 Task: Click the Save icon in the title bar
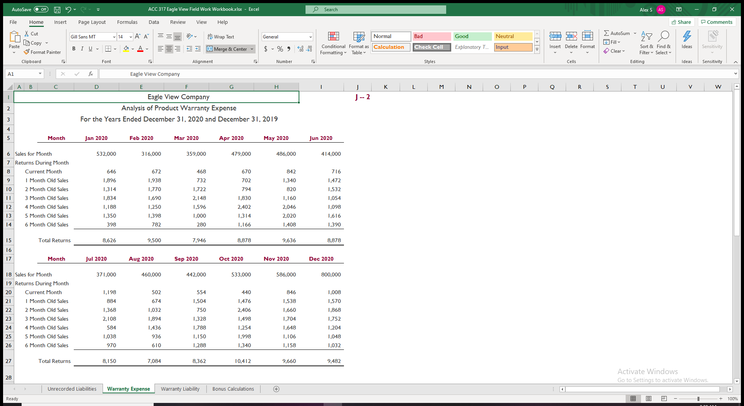[57, 10]
